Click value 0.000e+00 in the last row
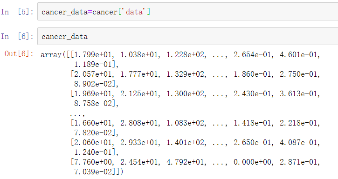 coord(252,162)
